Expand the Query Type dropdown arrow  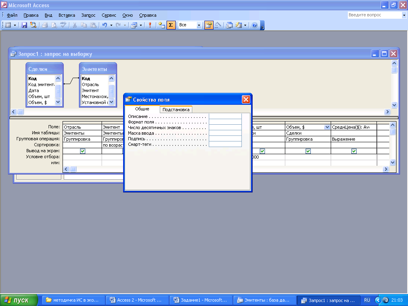coord(141,25)
